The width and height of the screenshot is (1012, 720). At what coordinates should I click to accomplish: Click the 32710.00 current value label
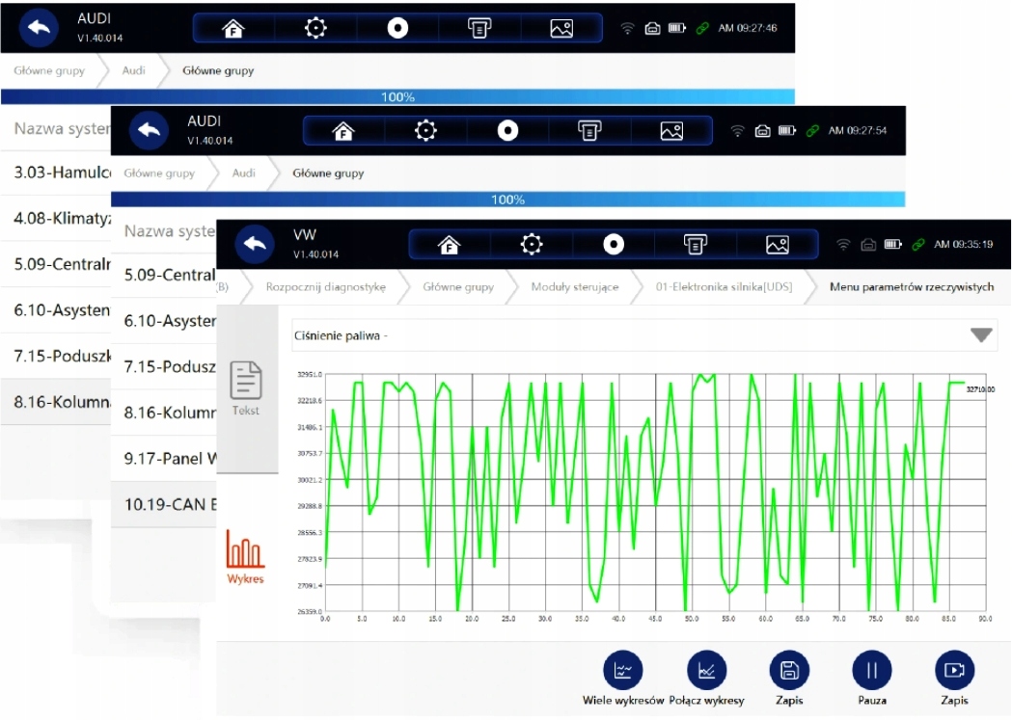pyautogui.click(x=980, y=389)
